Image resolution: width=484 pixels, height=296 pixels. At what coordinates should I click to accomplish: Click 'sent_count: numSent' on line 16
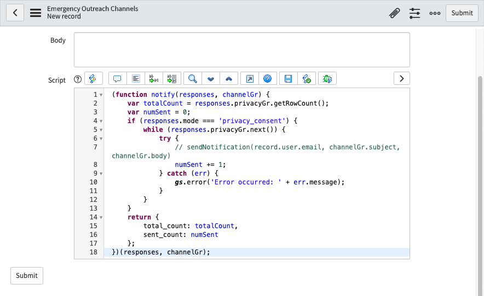pyautogui.click(x=181, y=235)
